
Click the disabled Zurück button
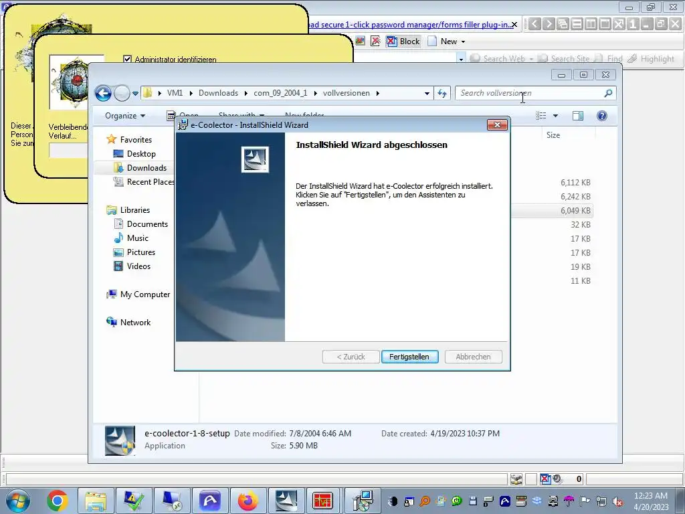(x=351, y=357)
